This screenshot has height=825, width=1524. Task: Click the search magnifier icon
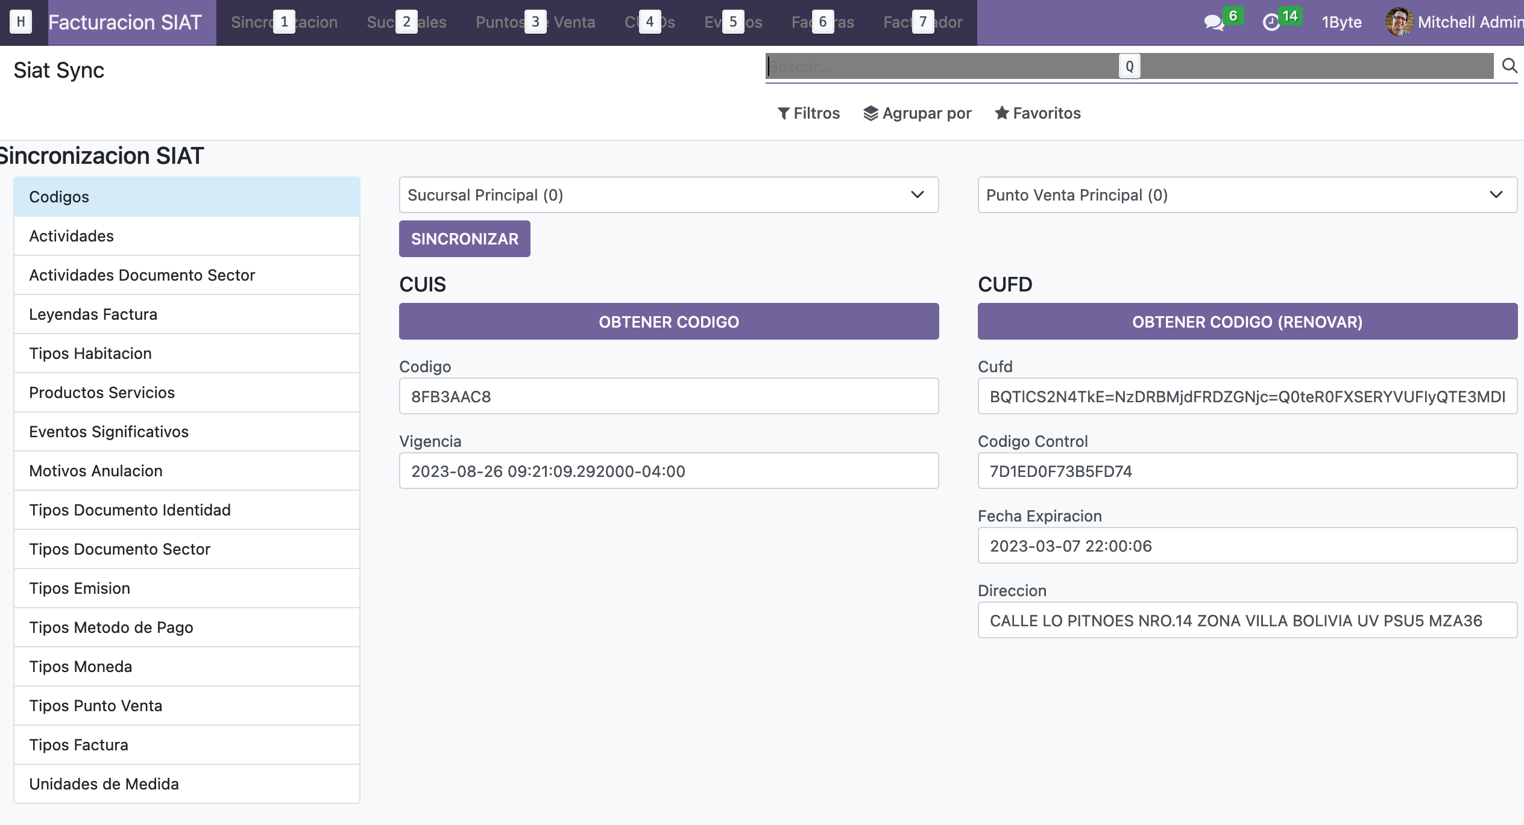[1509, 66]
